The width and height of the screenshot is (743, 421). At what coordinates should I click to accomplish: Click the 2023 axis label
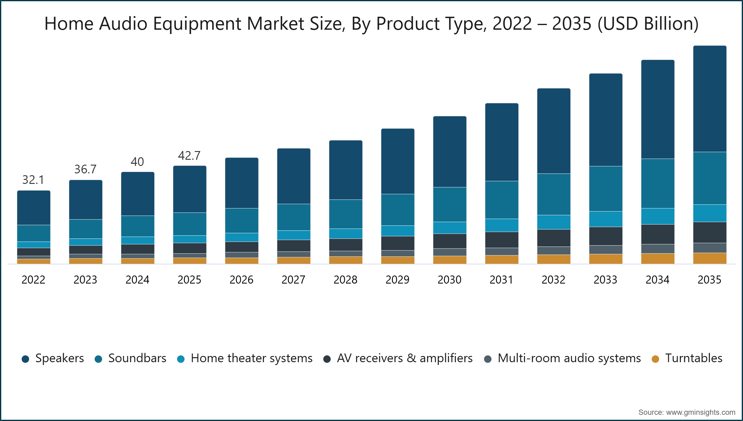point(85,280)
